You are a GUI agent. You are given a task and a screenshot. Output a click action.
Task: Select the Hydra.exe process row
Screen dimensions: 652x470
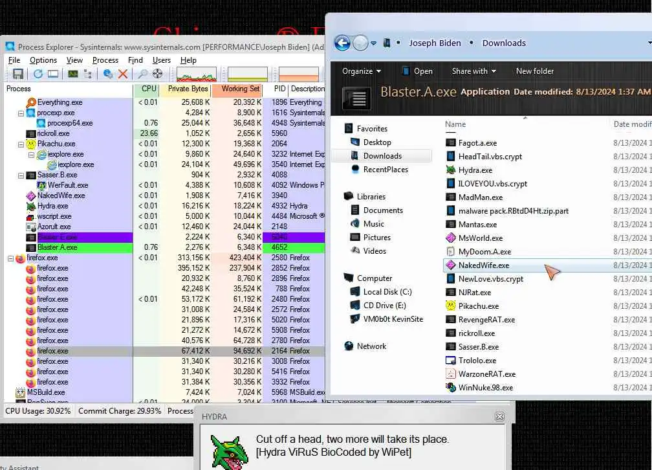tap(164, 206)
